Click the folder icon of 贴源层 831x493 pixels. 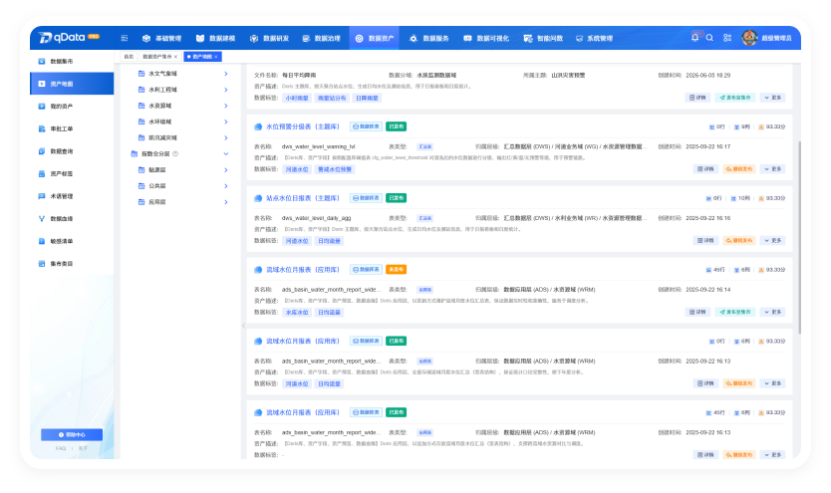[141, 170]
